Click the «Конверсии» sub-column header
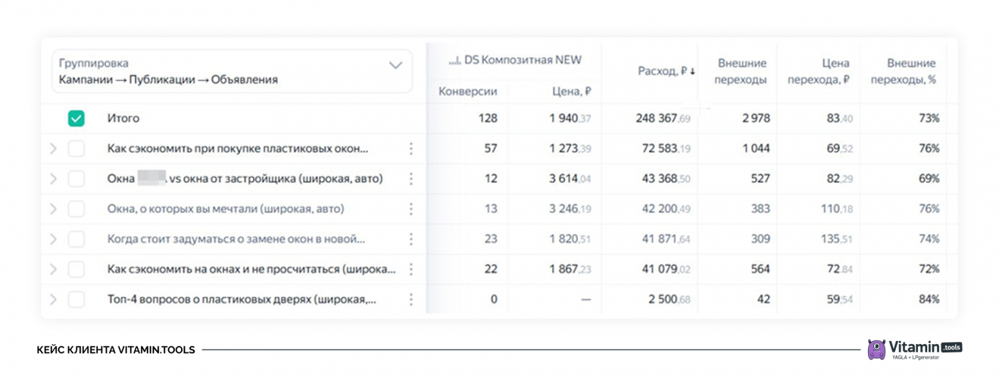 [468, 91]
